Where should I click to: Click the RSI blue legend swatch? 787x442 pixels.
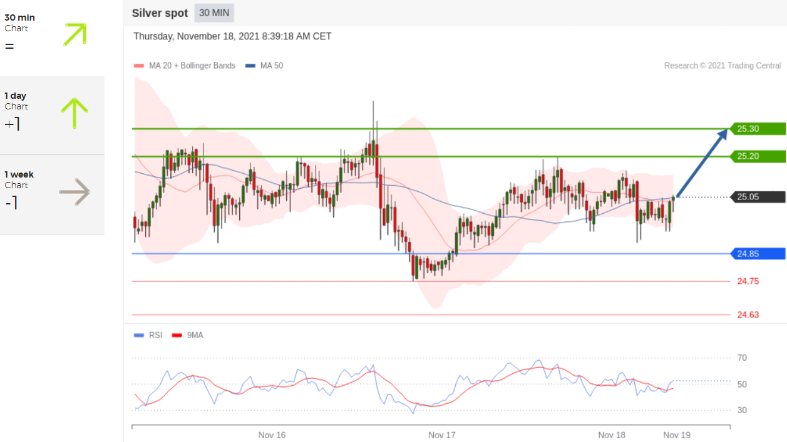click(139, 336)
